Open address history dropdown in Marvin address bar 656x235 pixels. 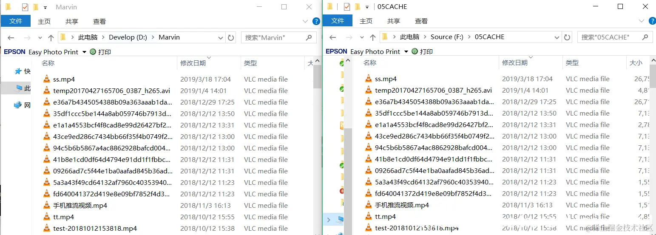[221, 38]
